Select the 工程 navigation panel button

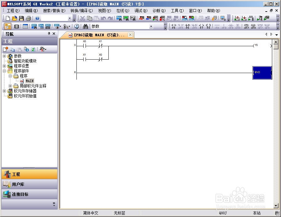point(29,174)
